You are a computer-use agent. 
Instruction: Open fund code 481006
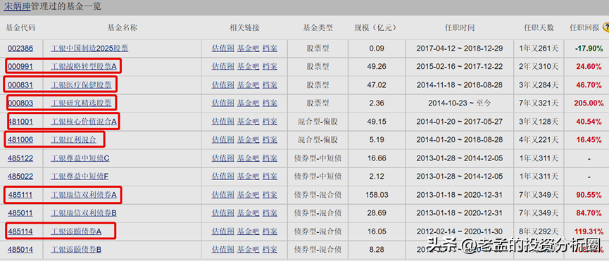(20, 140)
